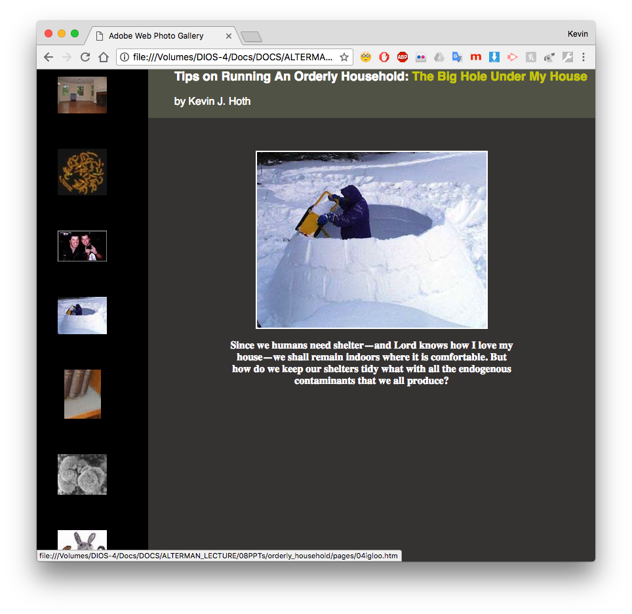
Task: Open the grey dog-shaped extension
Action: coord(549,57)
